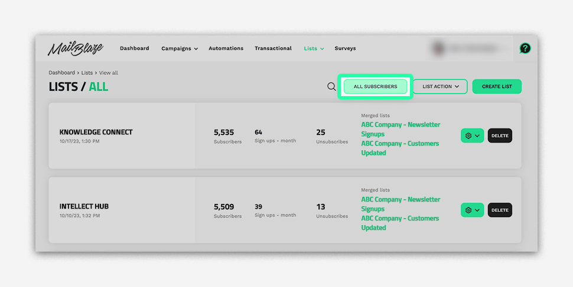Click the All Subscribers button

tap(375, 87)
